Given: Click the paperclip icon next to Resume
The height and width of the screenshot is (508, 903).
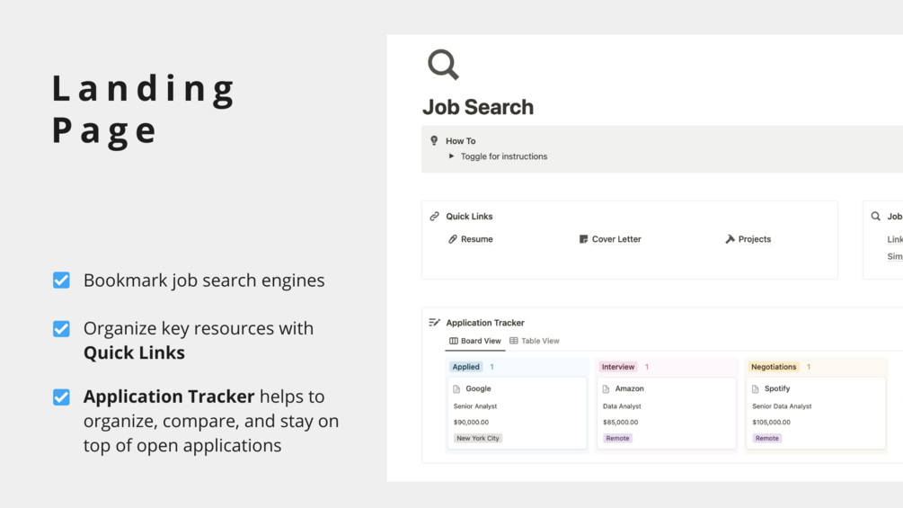Looking at the screenshot, I should coord(453,239).
